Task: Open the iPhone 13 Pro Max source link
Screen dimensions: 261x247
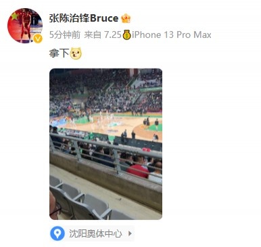Action: tap(172, 35)
